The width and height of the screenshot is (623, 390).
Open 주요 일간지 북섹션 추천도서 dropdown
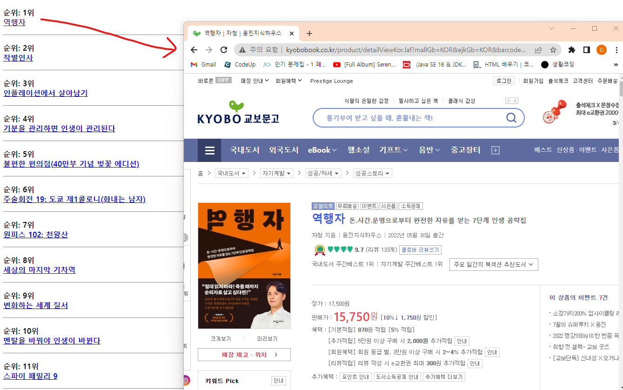pyautogui.click(x=494, y=264)
